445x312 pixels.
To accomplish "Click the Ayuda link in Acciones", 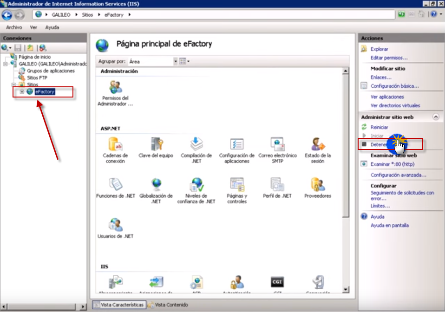I will click(378, 217).
